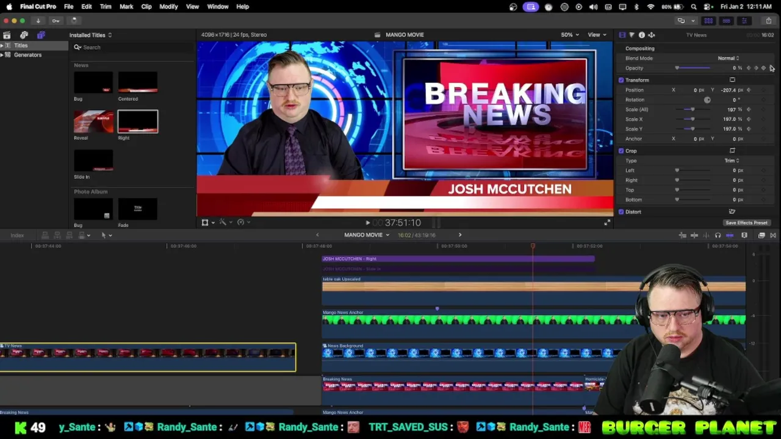This screenshot has height=439, width=781.
Task: Expand the Generators sidebar category
Action: coord(2,55)
